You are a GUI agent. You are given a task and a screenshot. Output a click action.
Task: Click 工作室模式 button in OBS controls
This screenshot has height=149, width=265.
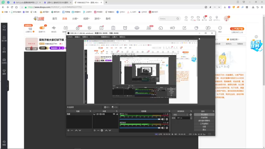tap(204, 124)
